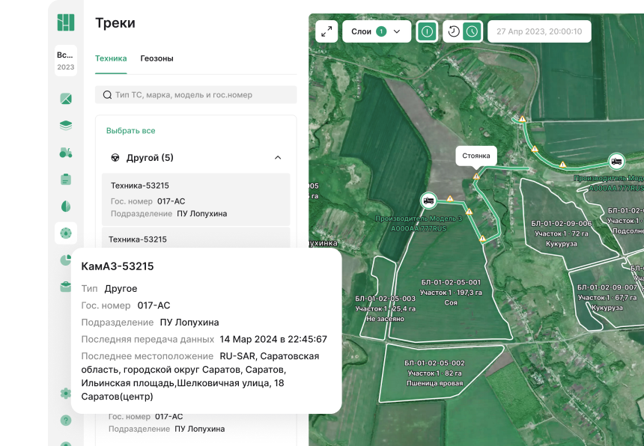
Task: Click the vehicle search input field
Action: pyautogui.click(x=195, y=95)
